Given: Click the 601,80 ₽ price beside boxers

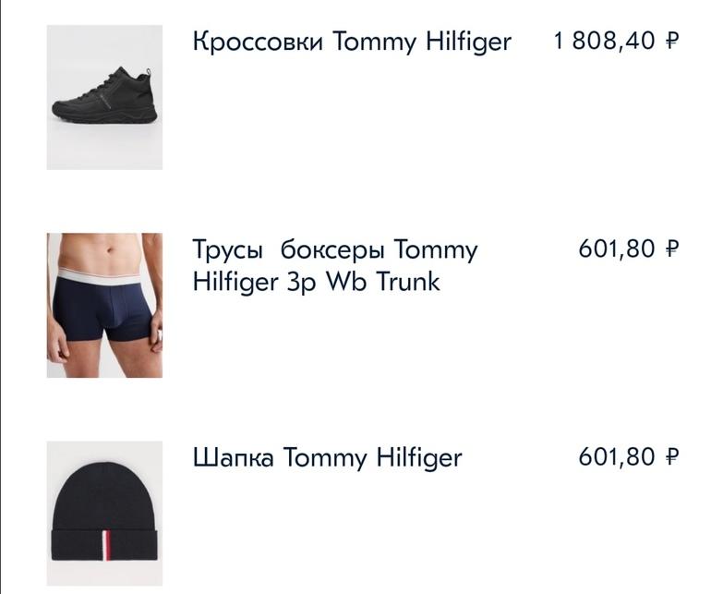Looking at the screenshot, I should 628,249.
